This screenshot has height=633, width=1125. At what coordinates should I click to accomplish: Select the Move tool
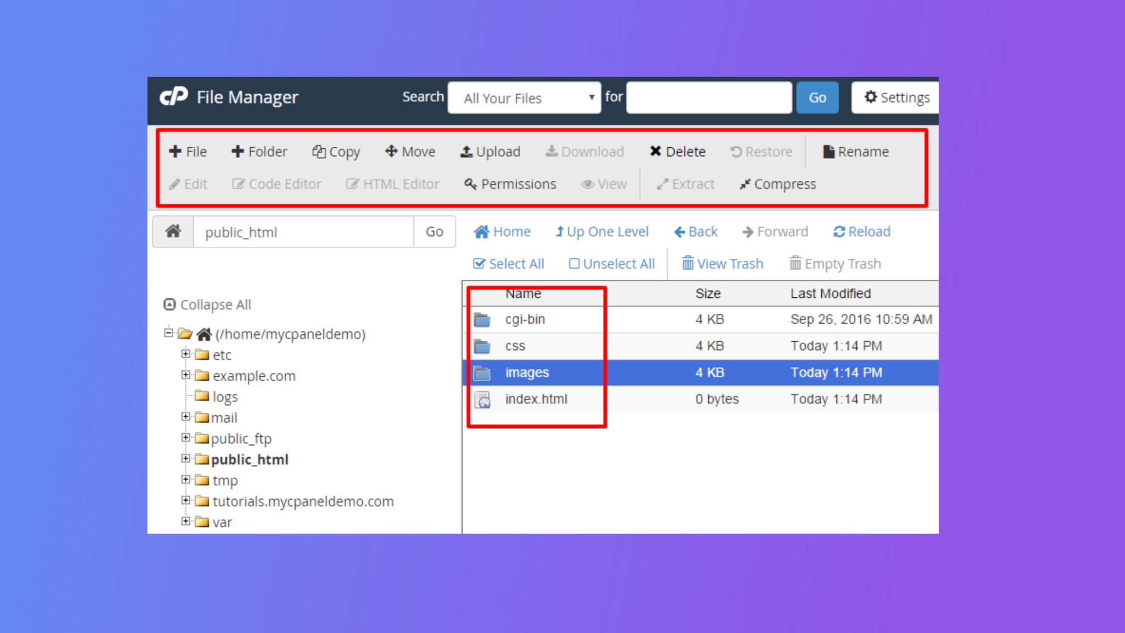[409, 152]
